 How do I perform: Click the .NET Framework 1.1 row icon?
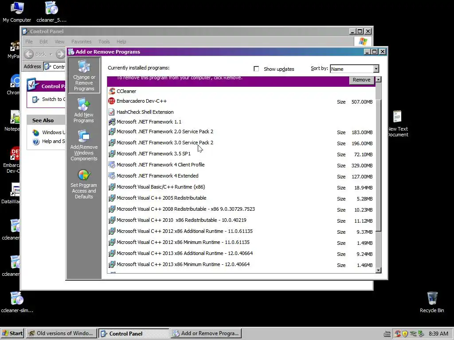[112, 122]
